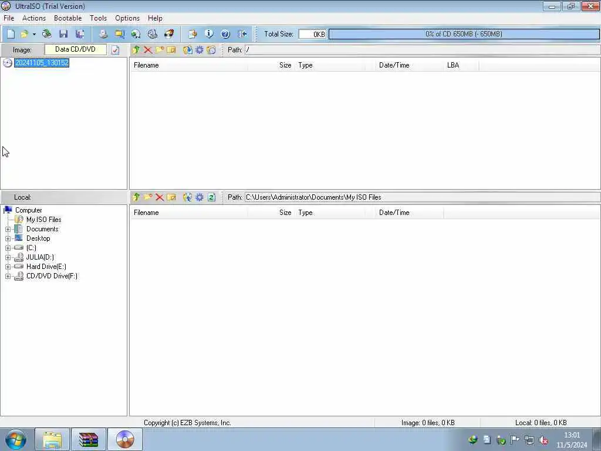Expand the Desktop tree node
The height and width of the screenshot is (451, 601).
tap(8, 238)
